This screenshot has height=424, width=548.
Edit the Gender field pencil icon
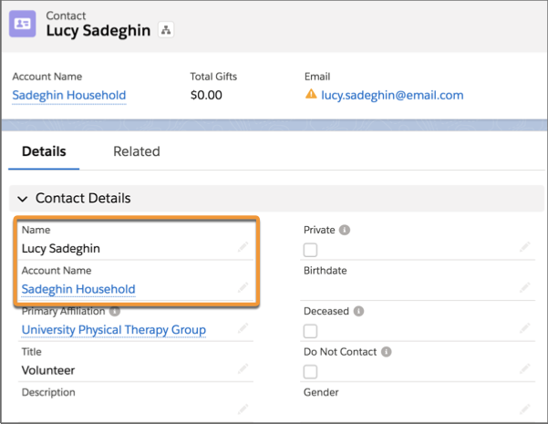point(524,409)
